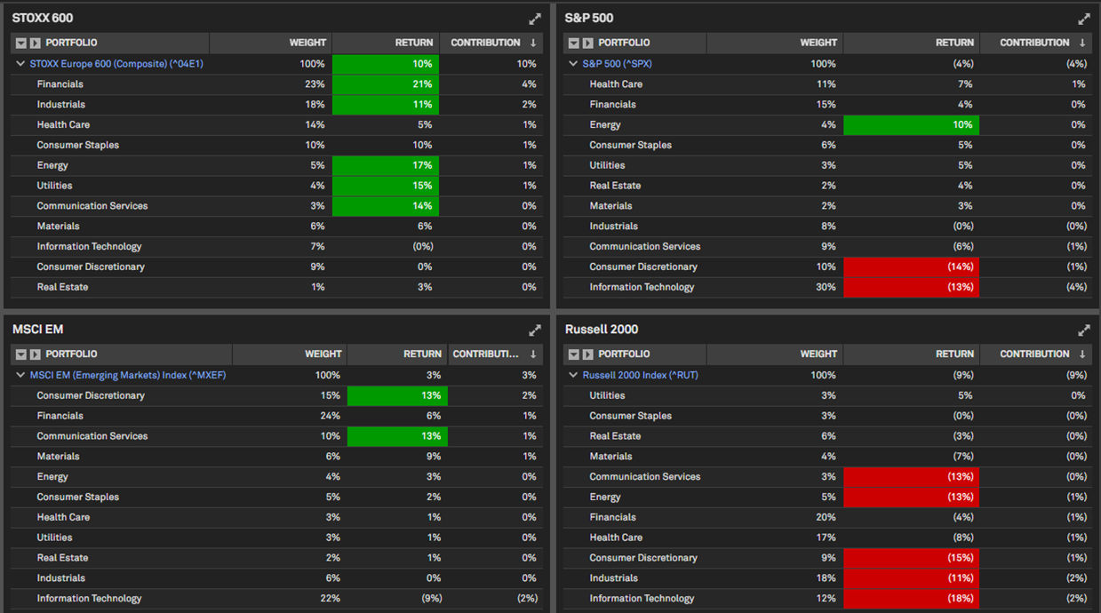Screen dimensions: 1101x613
Task: Select Real Estate row in STOXX 600 panel
Action: coord(277,287)
